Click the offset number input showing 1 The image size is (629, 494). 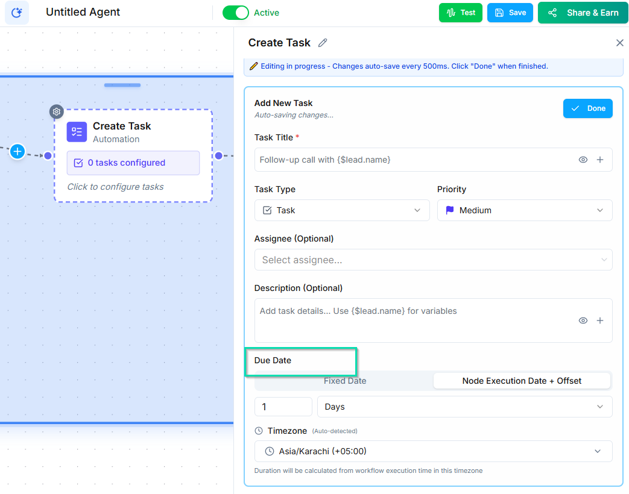click(283, 407)
